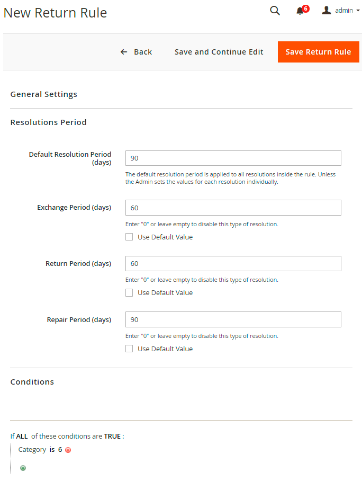Change the TRUE value in conditions

[112, 437]
